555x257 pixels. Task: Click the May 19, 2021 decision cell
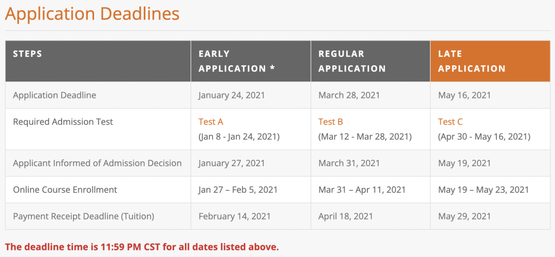[490, 163]
